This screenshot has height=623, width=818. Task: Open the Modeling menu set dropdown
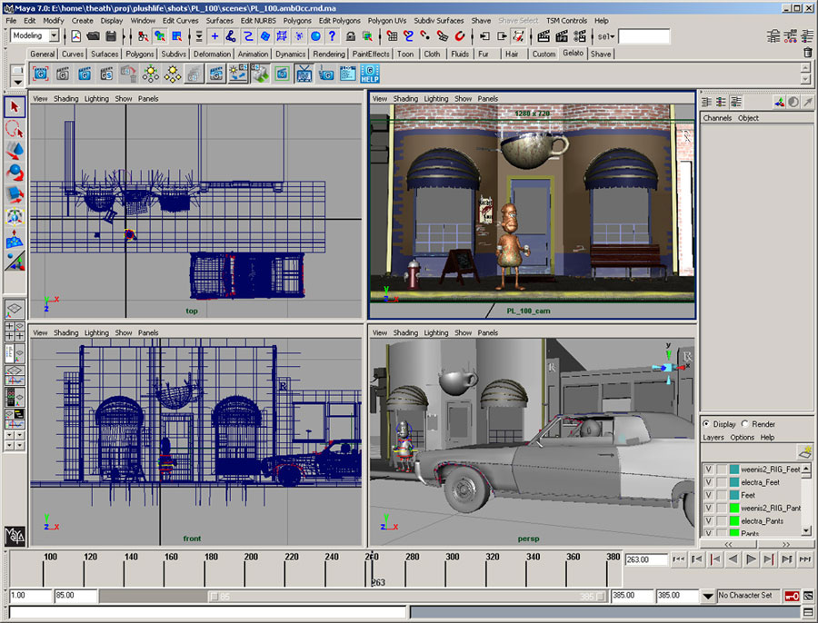pyautogui.click(x=54, y=36)
